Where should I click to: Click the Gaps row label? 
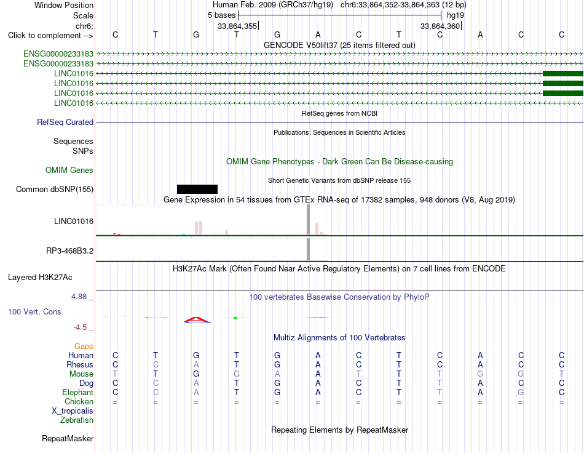[x=84, y=346]
